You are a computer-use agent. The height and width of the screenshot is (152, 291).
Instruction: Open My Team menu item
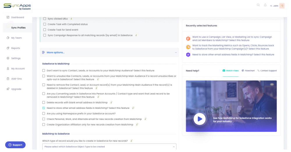[x=16, y=38]
